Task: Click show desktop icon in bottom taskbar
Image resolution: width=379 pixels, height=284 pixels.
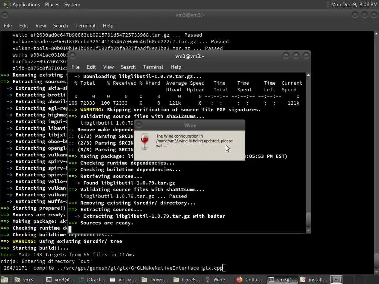Action: point(4,280)
